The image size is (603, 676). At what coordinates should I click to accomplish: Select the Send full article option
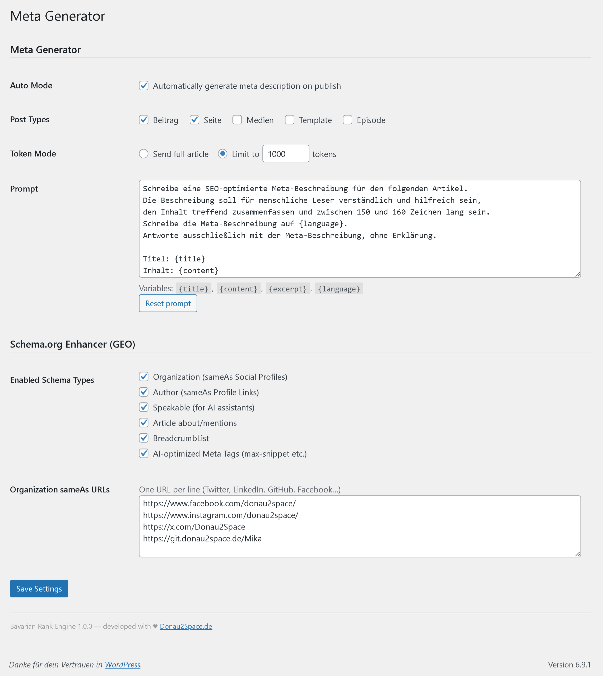click(143, 154)
